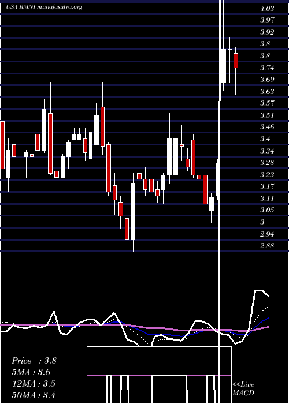This screenshot has width=289, height=404.
Task: Click the '50MA : 3.4' readout
Action: click(x=34, y=395)
